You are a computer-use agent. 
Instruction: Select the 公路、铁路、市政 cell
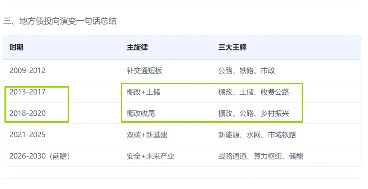point(246,70)
